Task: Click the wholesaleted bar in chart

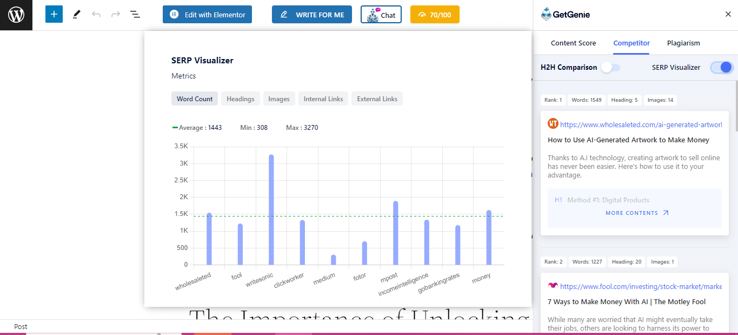Action: (209, 239)
